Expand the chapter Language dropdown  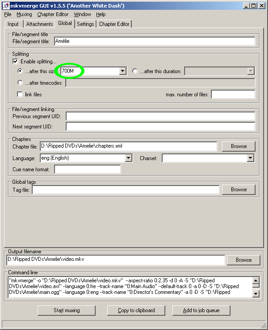click(128, 158)
